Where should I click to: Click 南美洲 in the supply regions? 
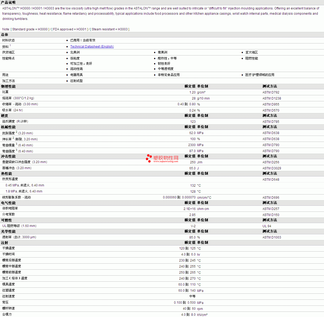[163, 52]
